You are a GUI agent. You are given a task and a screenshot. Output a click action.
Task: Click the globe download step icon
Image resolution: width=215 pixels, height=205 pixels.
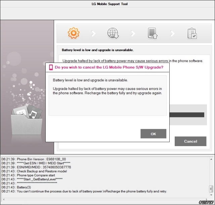coord(113,33)
